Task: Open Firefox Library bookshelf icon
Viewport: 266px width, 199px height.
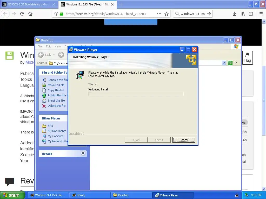Action: 243,14
